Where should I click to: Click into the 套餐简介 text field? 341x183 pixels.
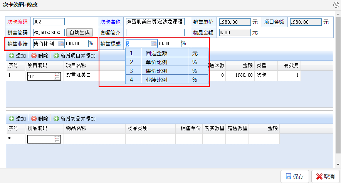(x=155, y=33)
